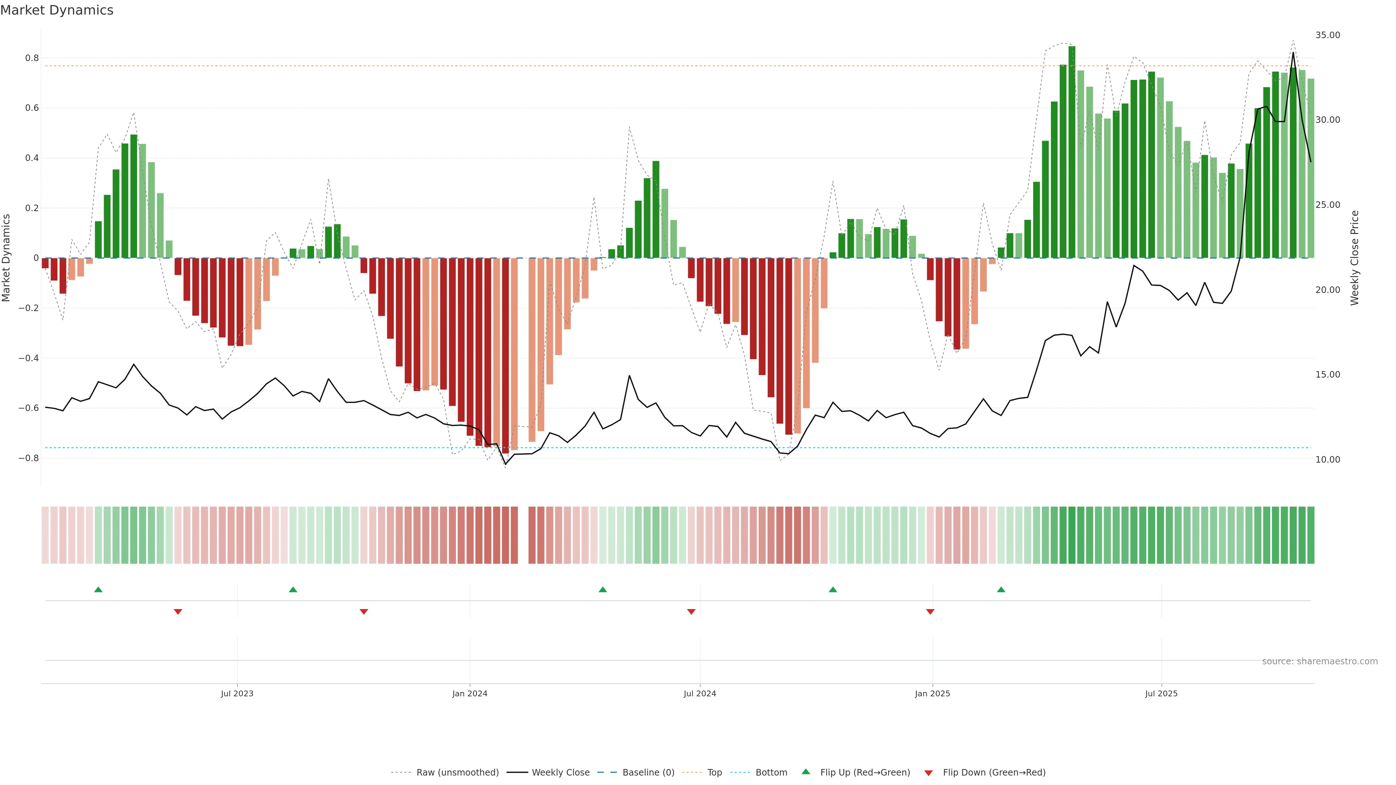Viewport: 1396px width, 785px height.
Task: Click the Jan 2024 x-axis label
Action: coord(470,693)
